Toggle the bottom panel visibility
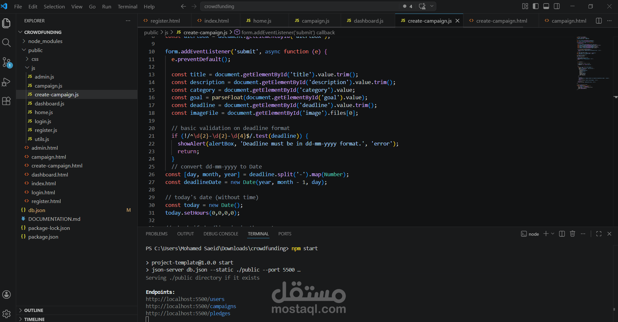This screenshot has width=618, height=322. tap(546, 6)
